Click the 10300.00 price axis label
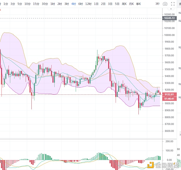The height and width of the screenshot is (170, 181). (x=169, y=14)
